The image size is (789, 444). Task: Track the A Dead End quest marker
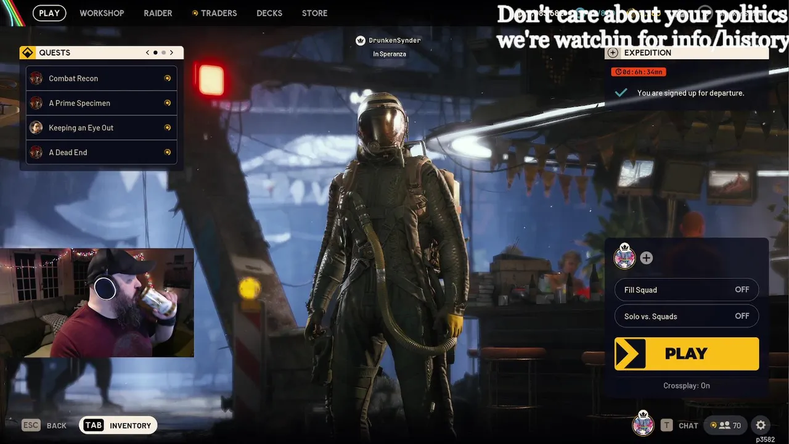(x=167, y=152)
